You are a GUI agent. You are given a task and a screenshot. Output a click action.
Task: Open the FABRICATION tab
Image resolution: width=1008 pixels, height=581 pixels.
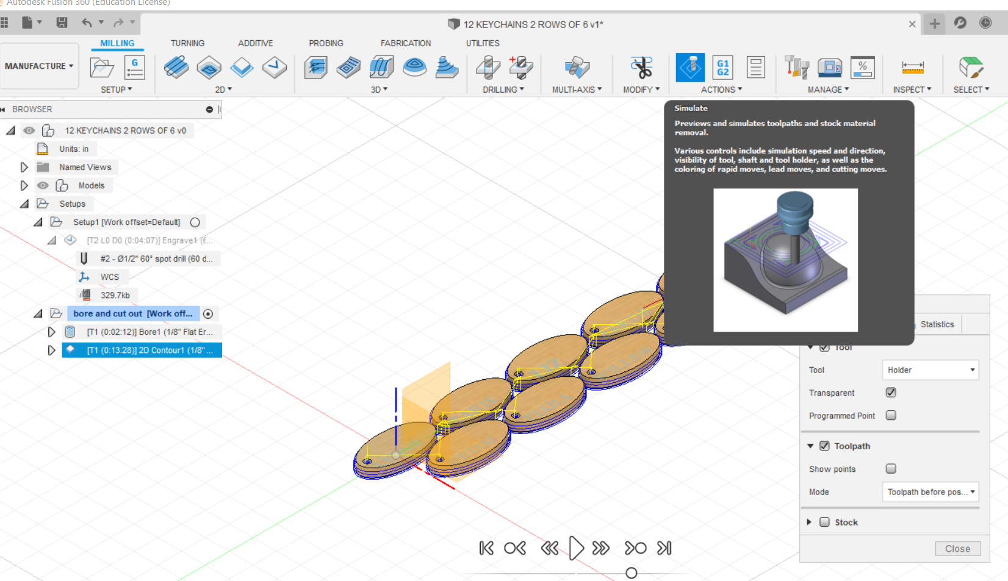click(x=405, y=43)
